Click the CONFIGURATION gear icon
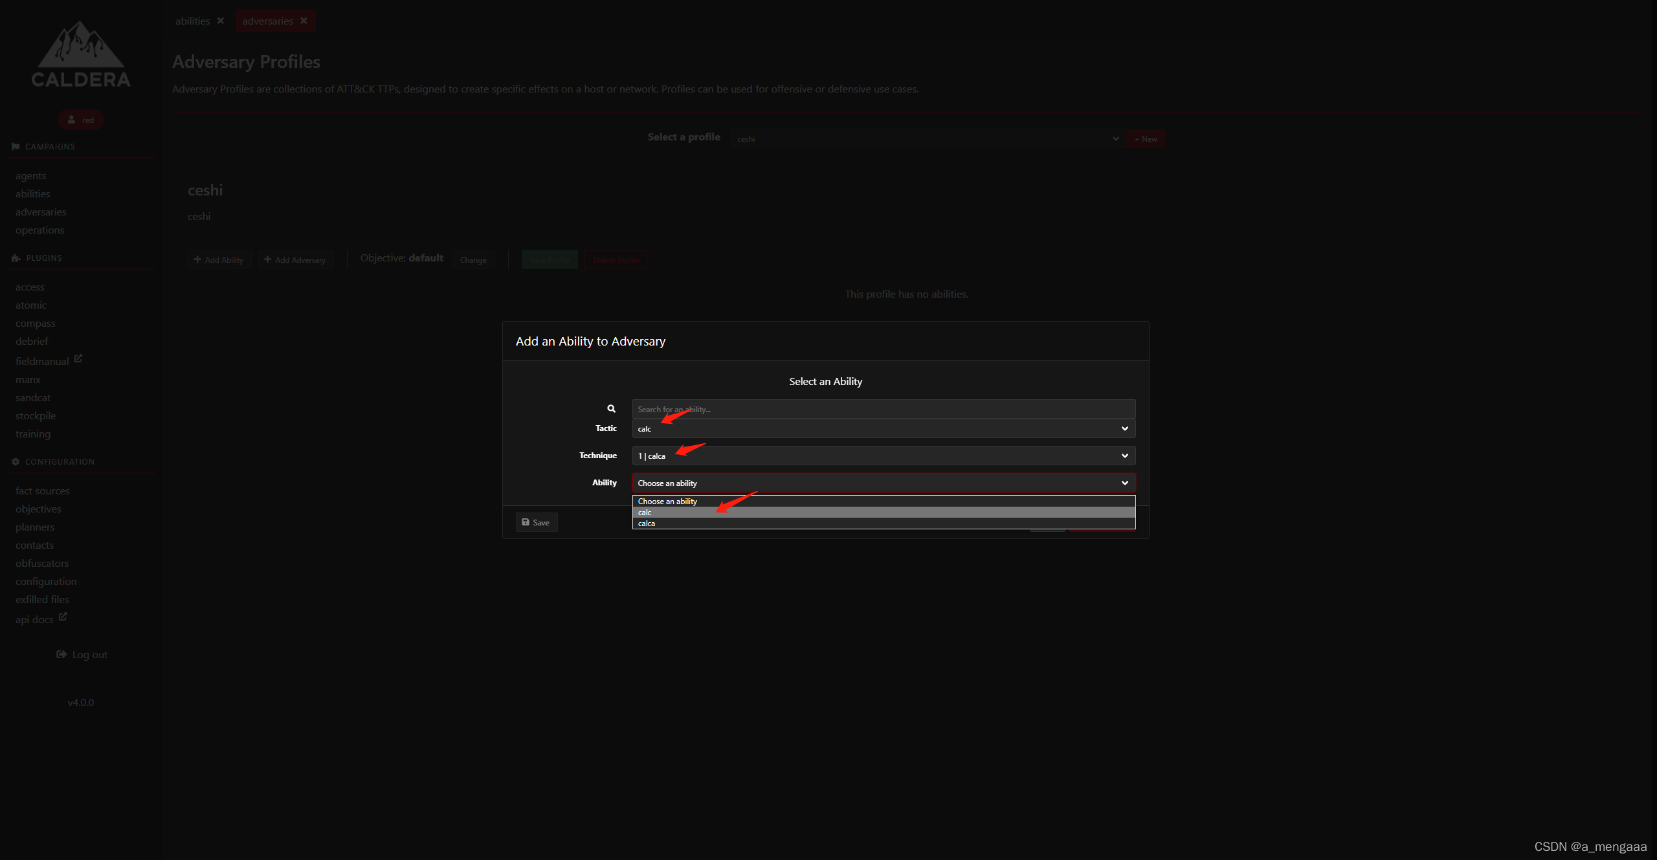 (14, 461)
